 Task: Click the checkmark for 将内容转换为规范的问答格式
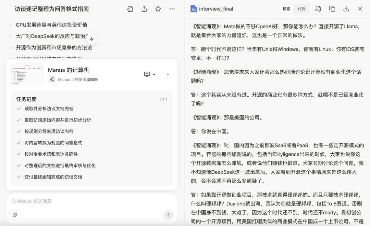19,143
